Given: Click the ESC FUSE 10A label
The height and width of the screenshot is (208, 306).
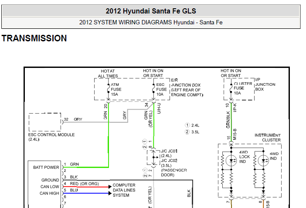Looking at the screenshot, I should [161, 90].
